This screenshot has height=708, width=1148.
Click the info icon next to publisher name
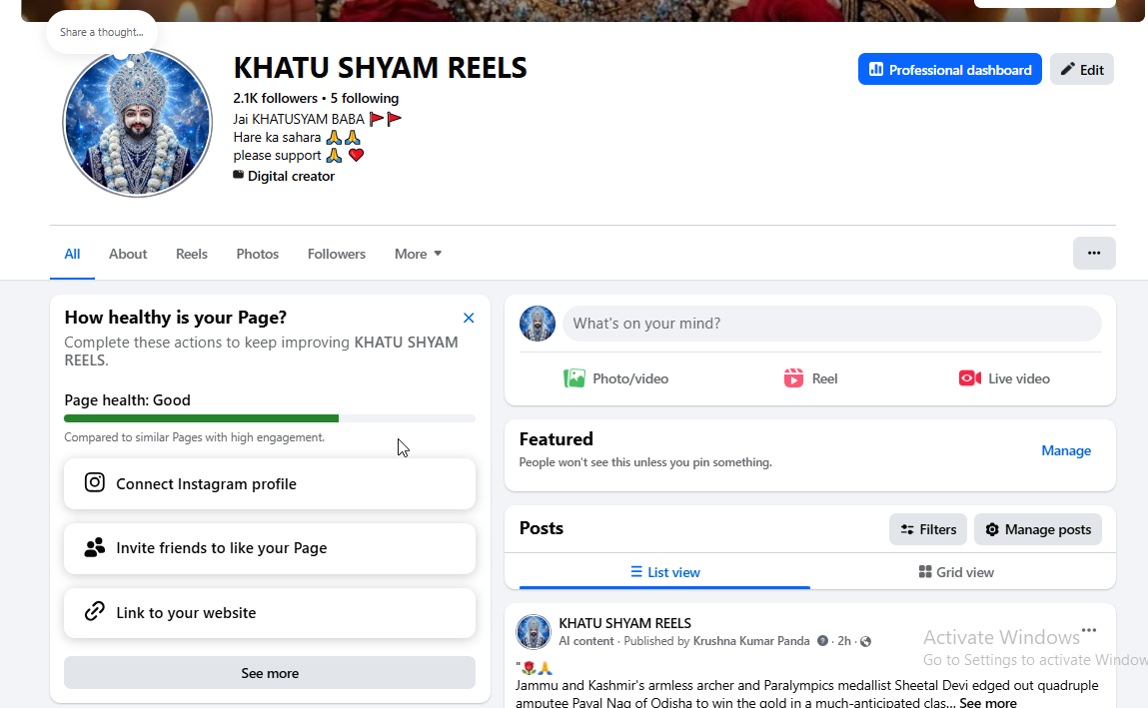click(x=822, y=641)
